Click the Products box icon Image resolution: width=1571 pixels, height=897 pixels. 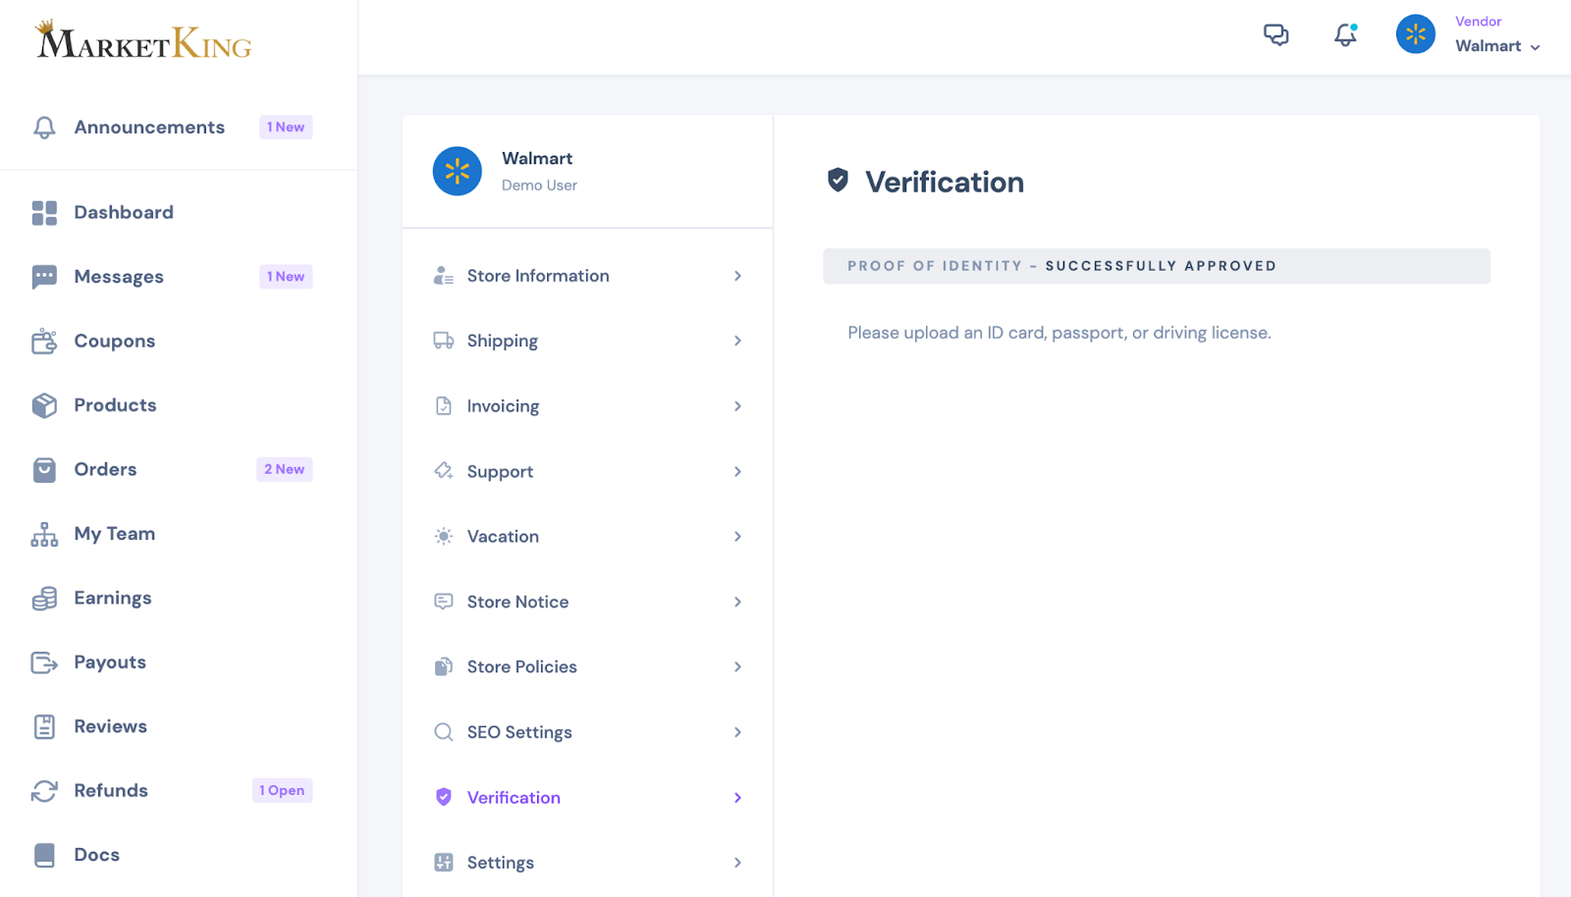click(44, 405)
